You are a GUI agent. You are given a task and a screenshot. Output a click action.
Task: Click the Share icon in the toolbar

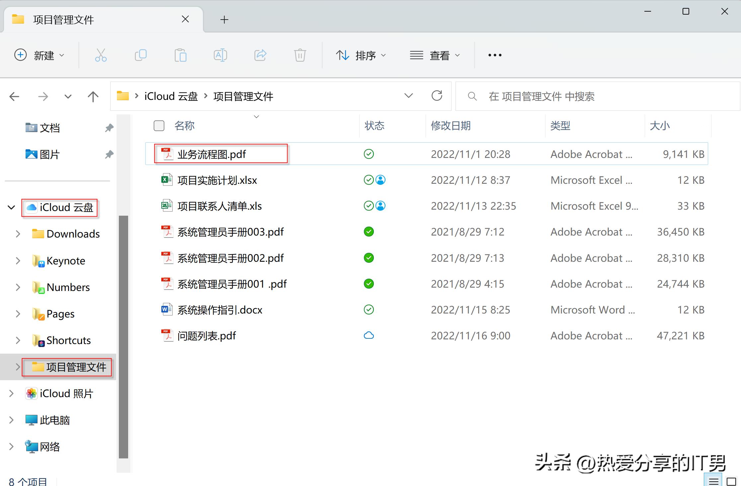click(260, 55)
